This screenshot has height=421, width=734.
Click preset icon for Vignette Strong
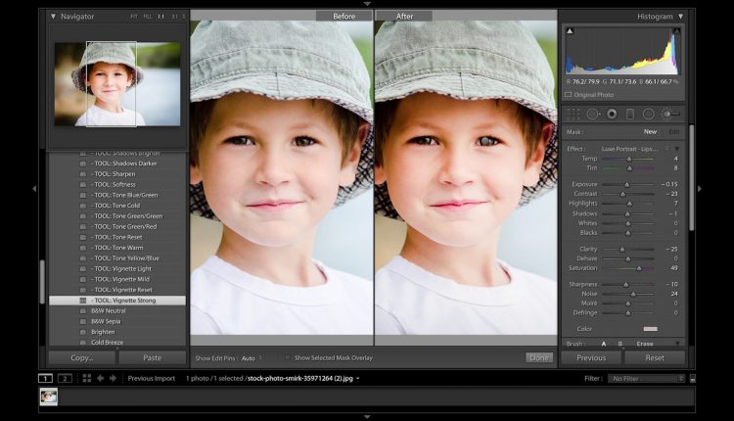(83, 301)
